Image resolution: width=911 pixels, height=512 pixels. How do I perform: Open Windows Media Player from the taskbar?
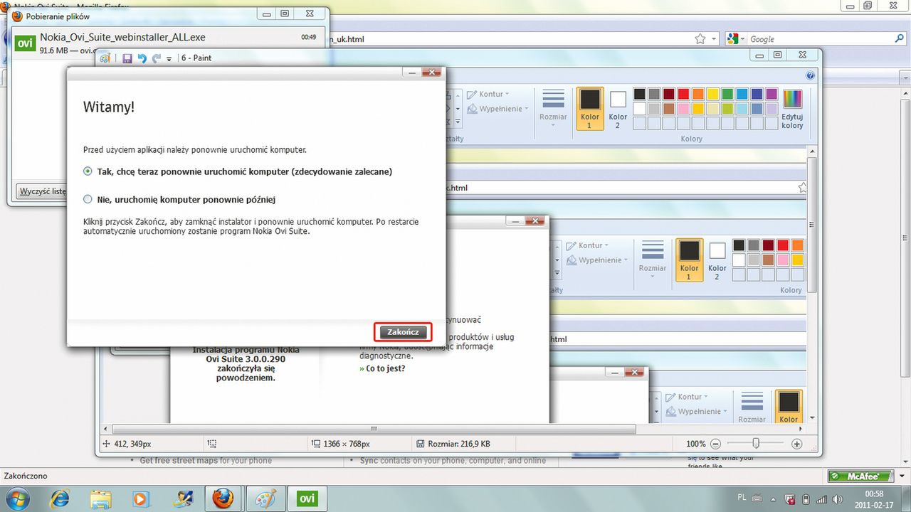click(x=142, y=498)
